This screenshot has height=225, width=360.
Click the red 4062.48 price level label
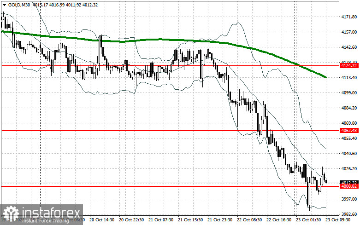349,131
